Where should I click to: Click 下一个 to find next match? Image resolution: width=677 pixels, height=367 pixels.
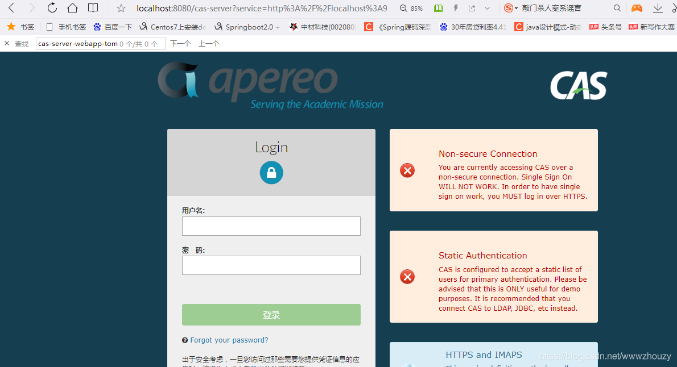click(180, 44)
